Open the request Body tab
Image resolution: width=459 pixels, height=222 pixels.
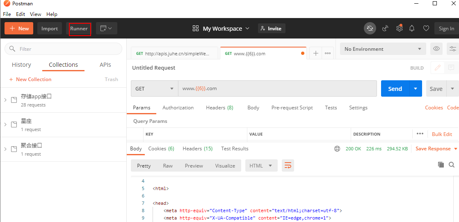click(253, 108)
